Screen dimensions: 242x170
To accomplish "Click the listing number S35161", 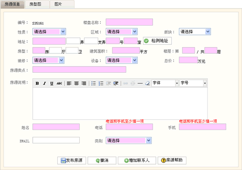I will tap(38, 23).
